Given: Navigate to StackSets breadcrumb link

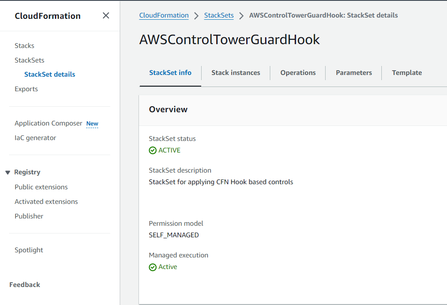Looking at the screenshot, I should 219,15.
